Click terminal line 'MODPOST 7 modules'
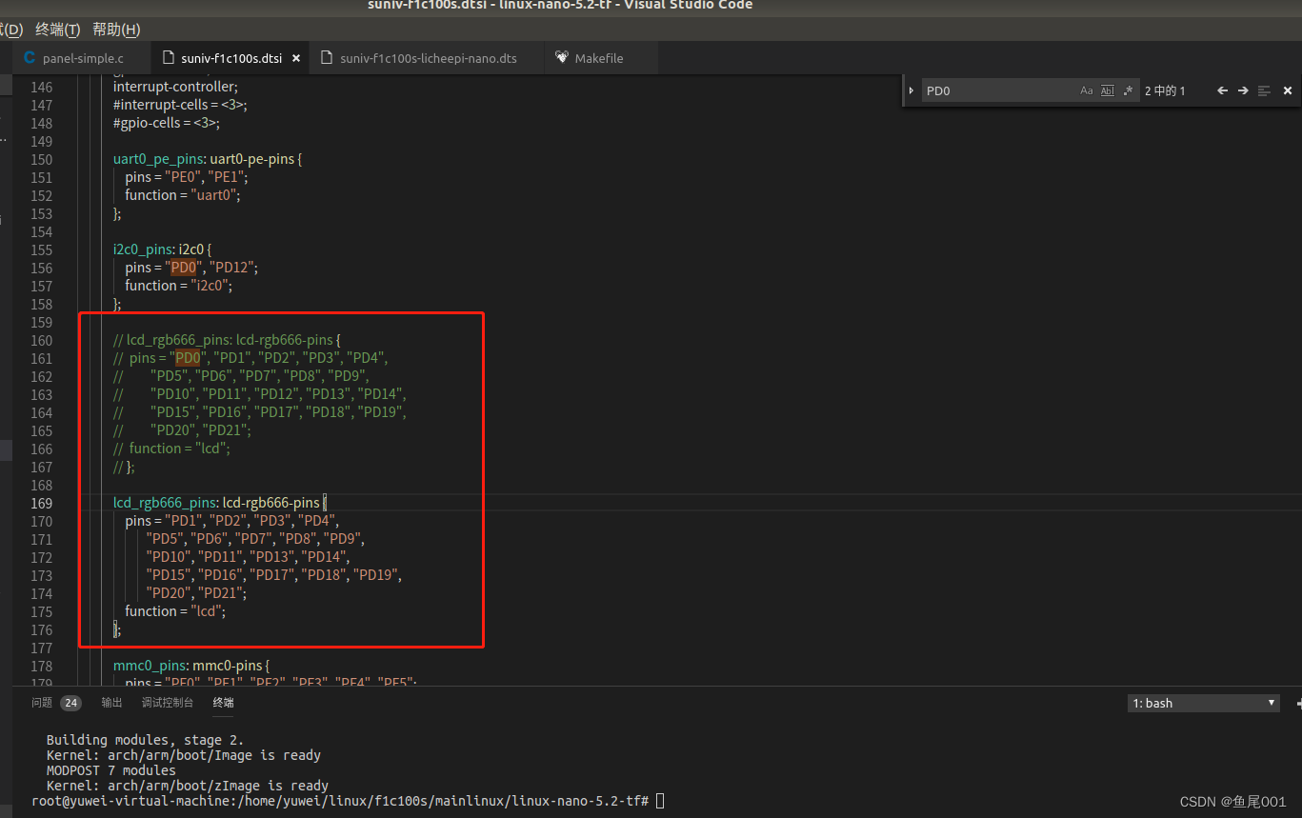 [111, 770]
